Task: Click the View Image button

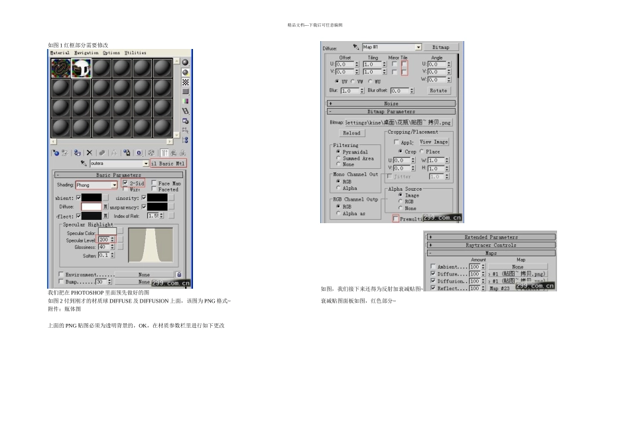Action: click(x=434, y=142)
